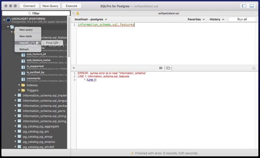Viewport: 260px width, 158px height.
Task: Open the results pane hamburger menu
Action: [x=254, y=68]
